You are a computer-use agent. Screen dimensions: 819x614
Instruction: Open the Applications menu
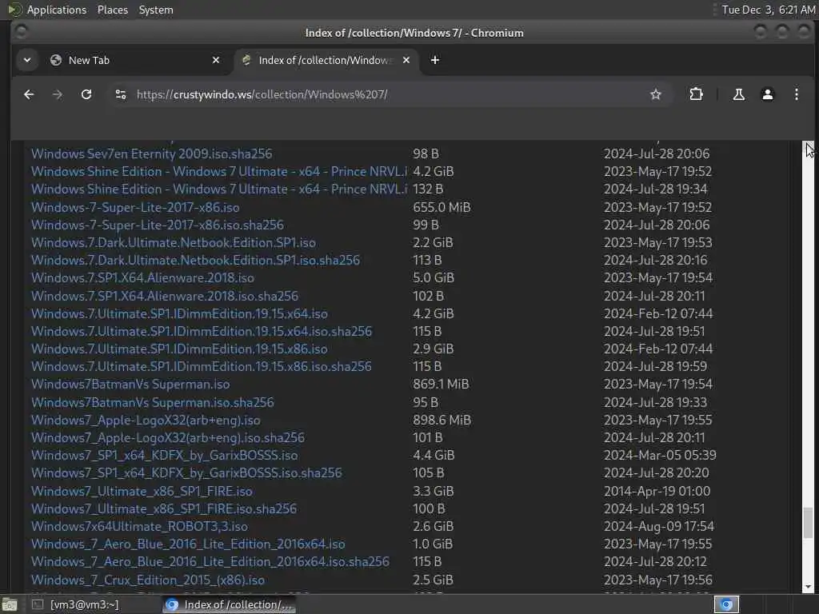(x=57, y=10)
